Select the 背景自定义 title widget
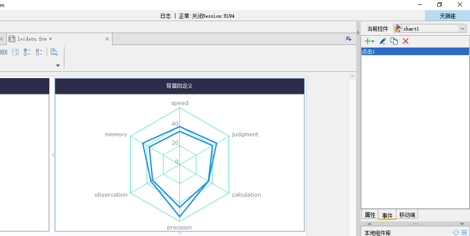 click(179, 86)
